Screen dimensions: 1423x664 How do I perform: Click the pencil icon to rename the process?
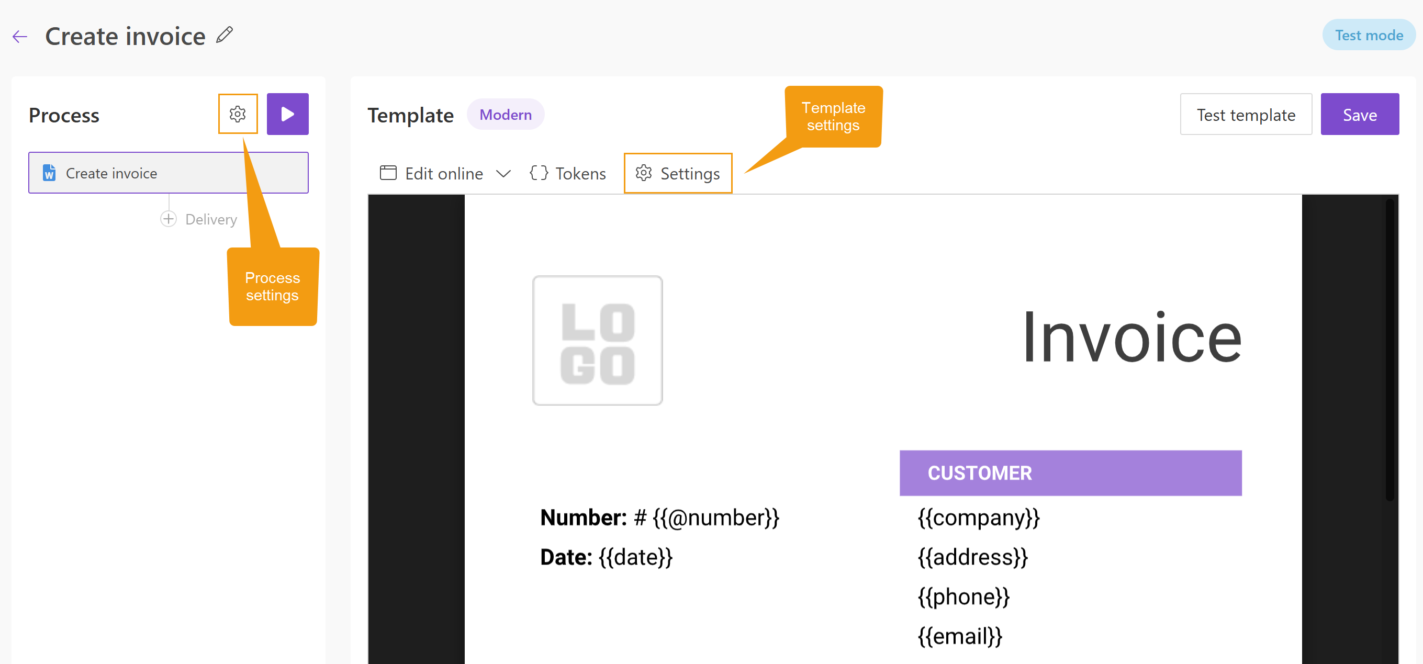[223, 35]
